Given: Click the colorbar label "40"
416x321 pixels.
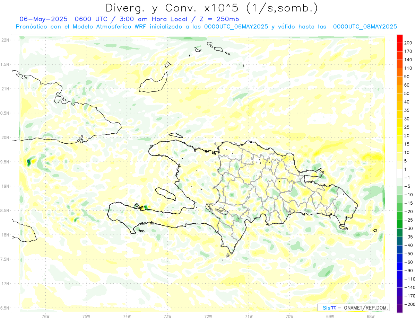Looking at the screenshot, I should pos(407,102).
